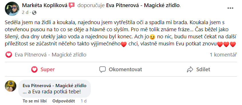Click the recommendation star badge beside Markéta's name
Image resolution: width=242 pixels, height=105 pixels.
[72, 5]
